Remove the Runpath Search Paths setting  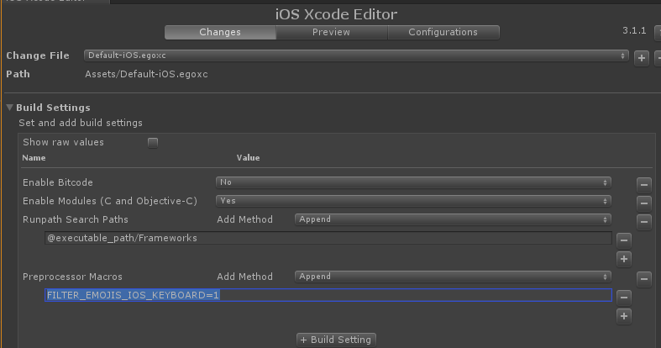(x=643, y=221)
